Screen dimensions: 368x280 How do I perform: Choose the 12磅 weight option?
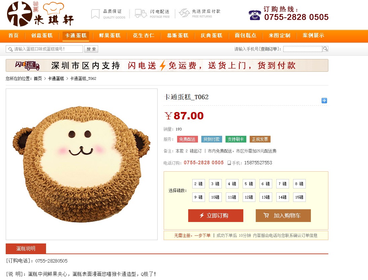[x=249, y=197]
